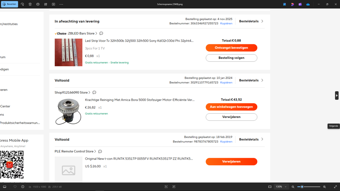Click the zoom slider track

point(311,187)
